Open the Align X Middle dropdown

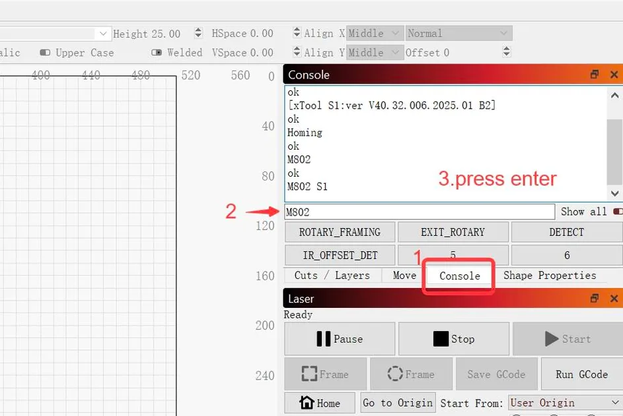click(375, 34)
